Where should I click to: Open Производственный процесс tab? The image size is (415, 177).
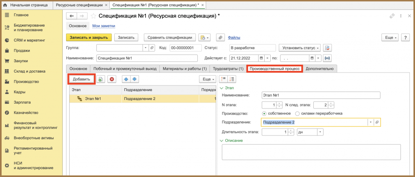(275, 69)
